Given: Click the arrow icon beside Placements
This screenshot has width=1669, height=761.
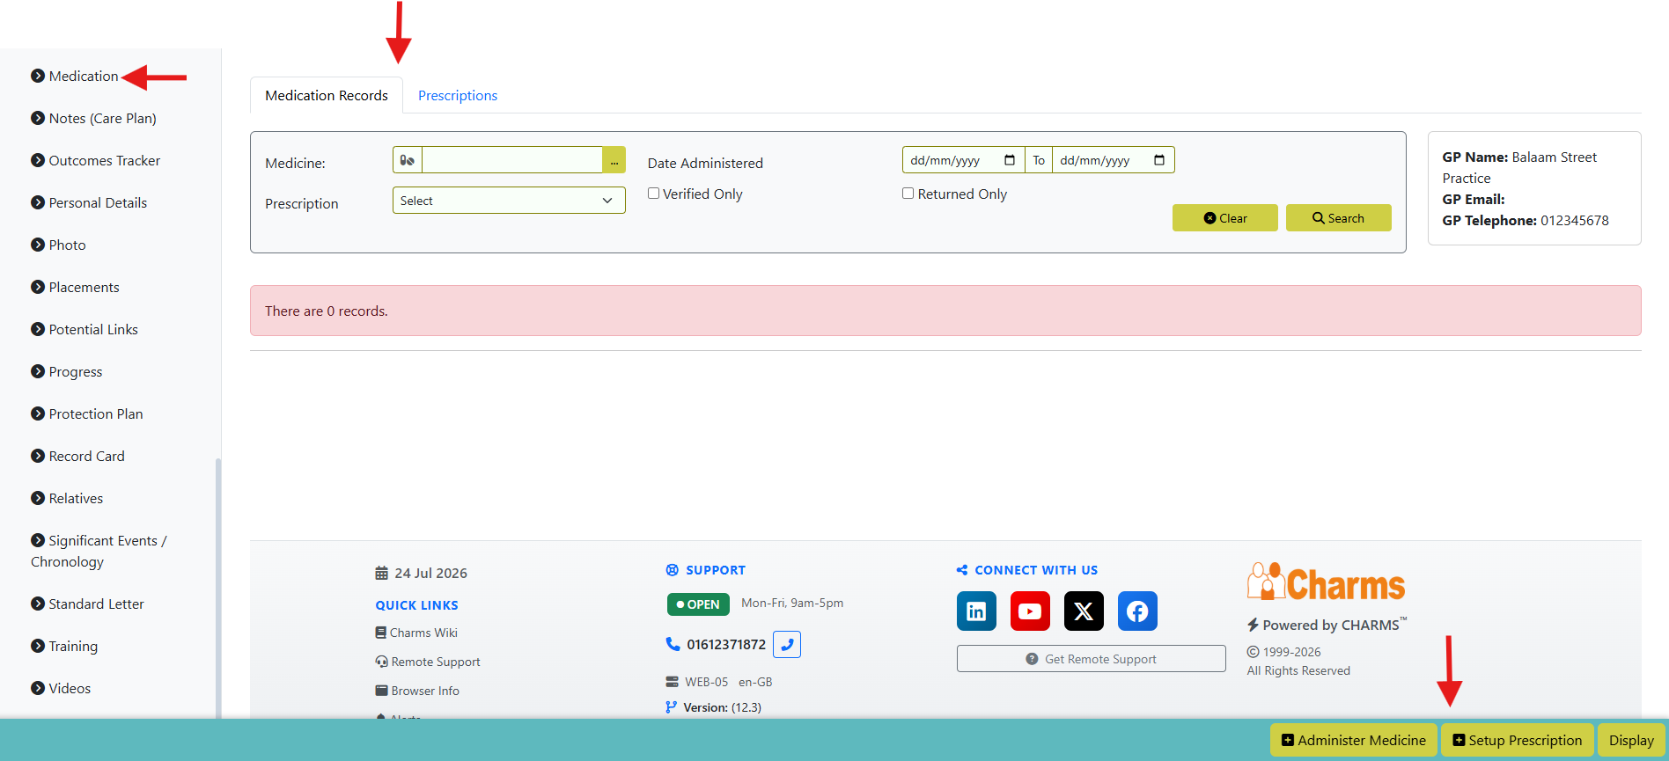Looking at the screenshot, I should [38, 287].
